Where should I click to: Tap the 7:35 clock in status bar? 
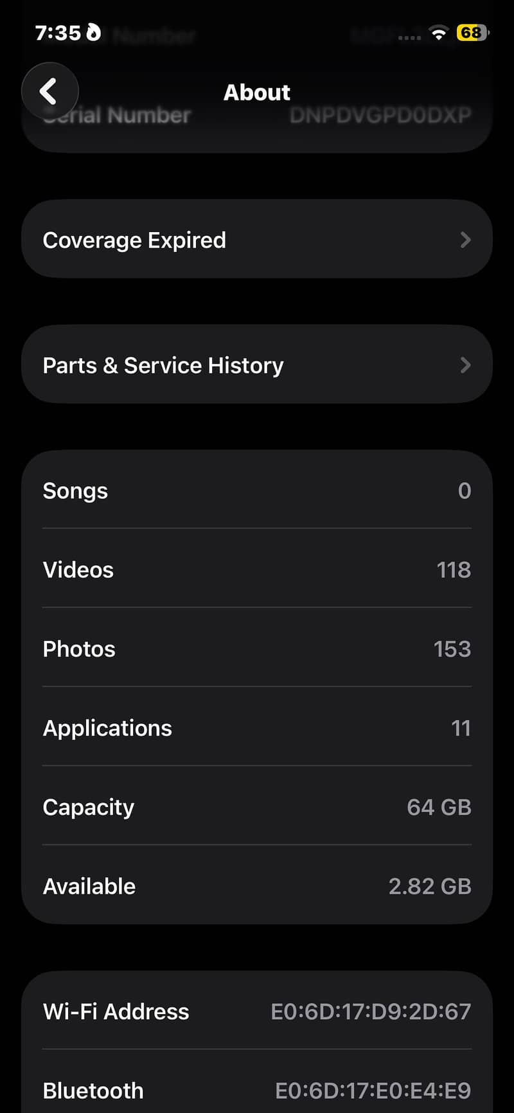tap(58, 33)
